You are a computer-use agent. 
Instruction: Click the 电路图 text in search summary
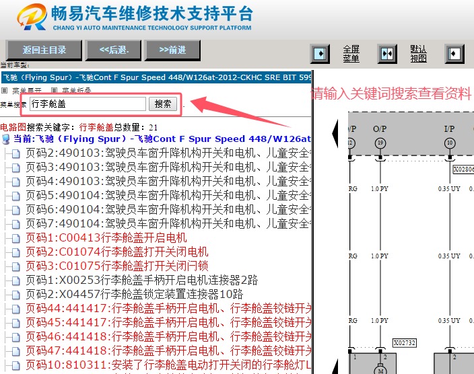click(x=13, y=127)
